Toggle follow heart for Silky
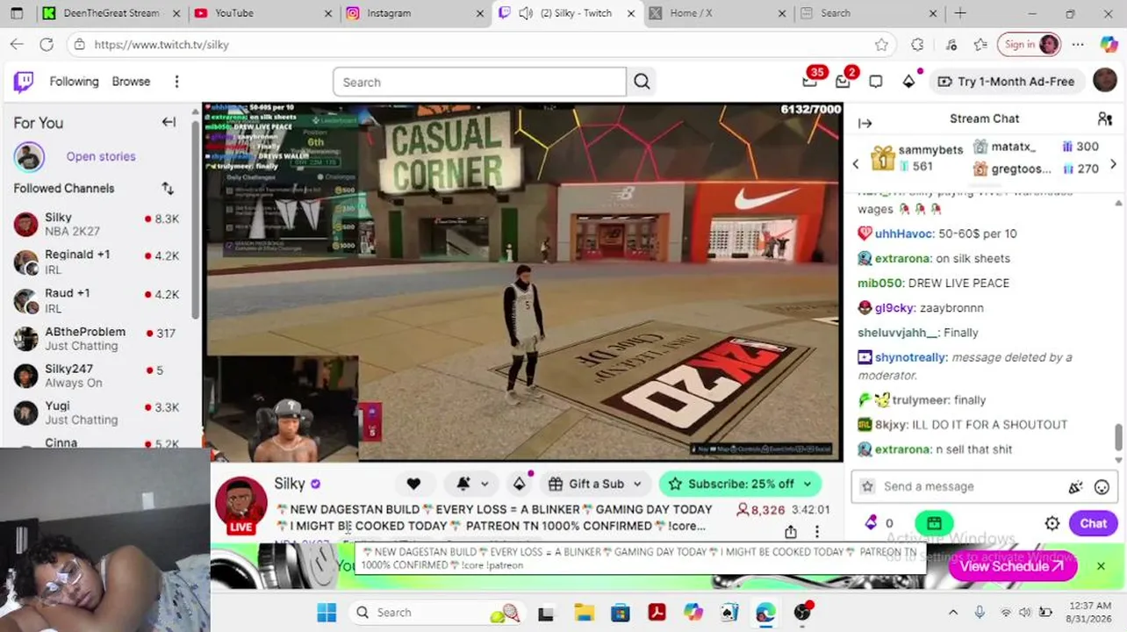The width and height of the screenshot is (1127, 632). tap(413, 484)
